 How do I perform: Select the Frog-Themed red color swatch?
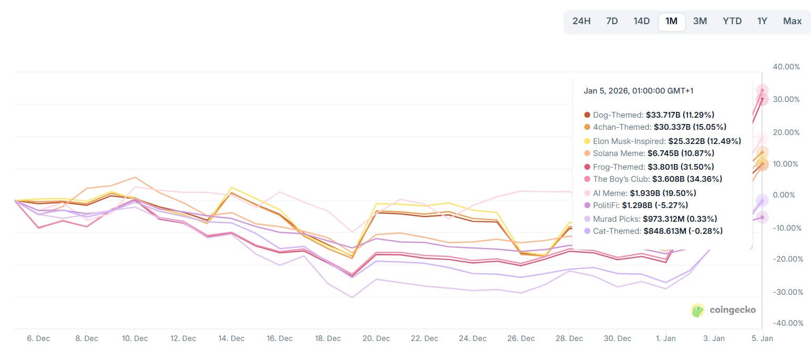(587, 167)
